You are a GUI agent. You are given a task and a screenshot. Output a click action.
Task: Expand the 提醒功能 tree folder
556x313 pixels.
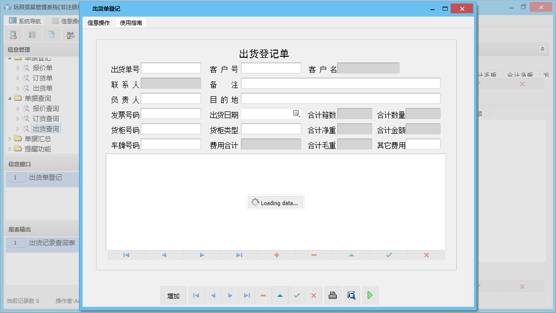[10, 149]
